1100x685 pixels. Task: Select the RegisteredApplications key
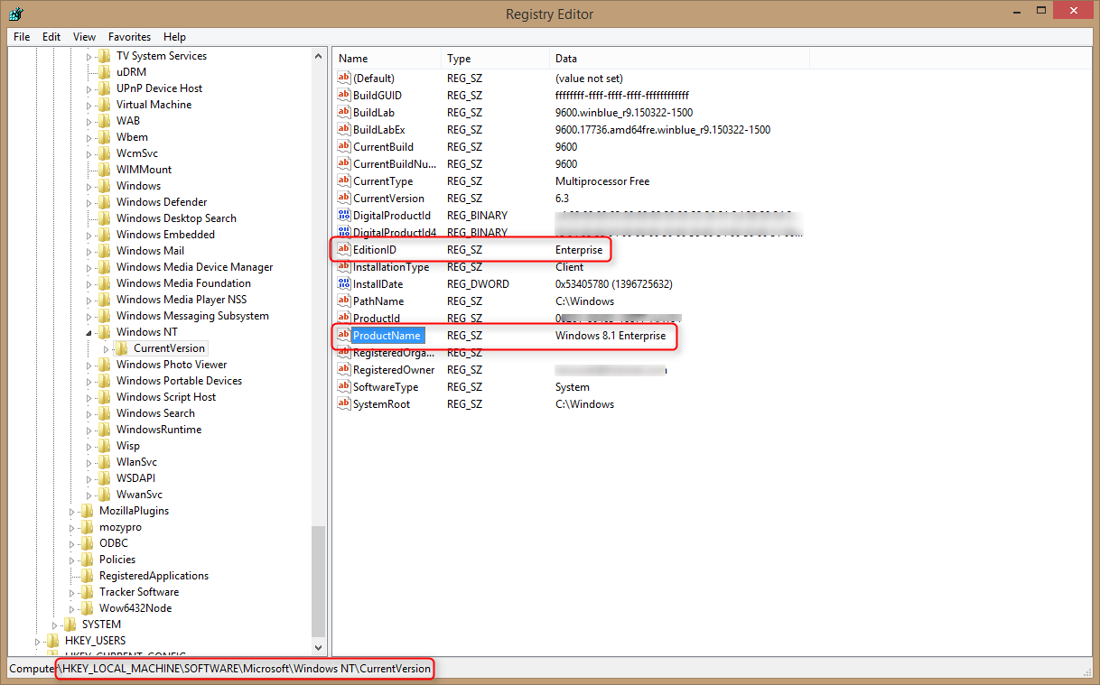click(154, 576)
